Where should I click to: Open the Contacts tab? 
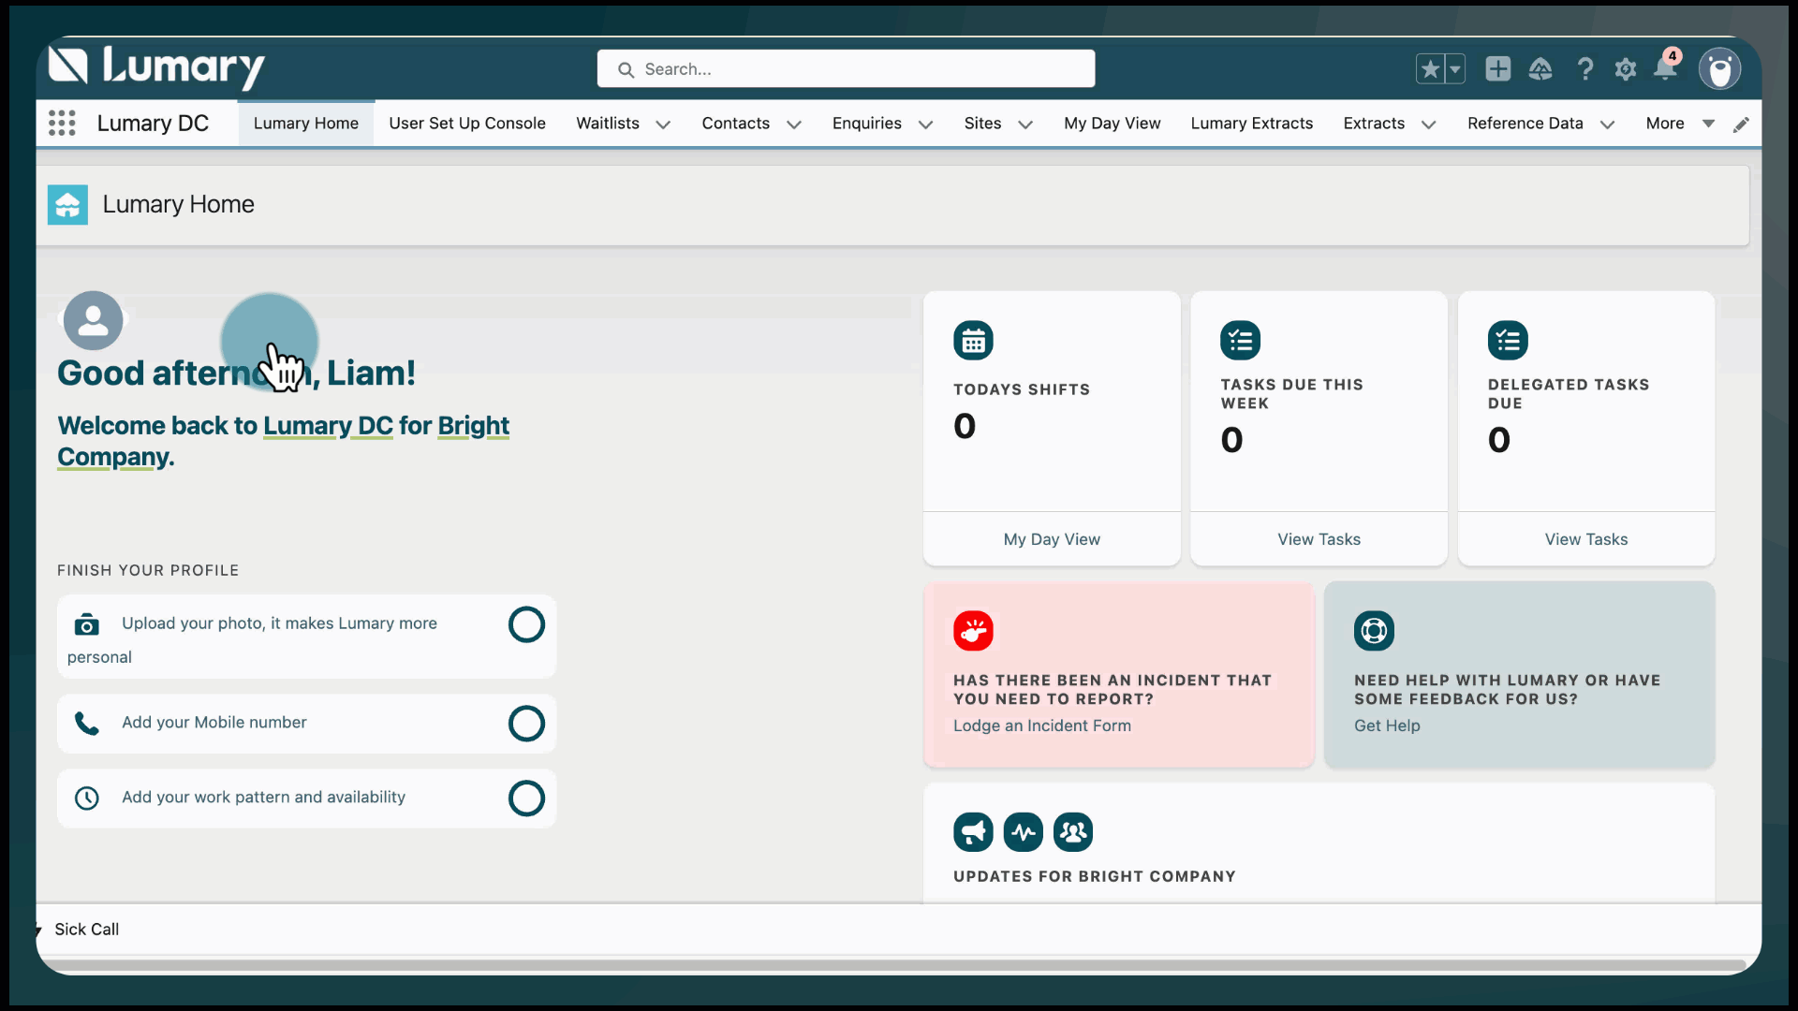click(736, 124)
